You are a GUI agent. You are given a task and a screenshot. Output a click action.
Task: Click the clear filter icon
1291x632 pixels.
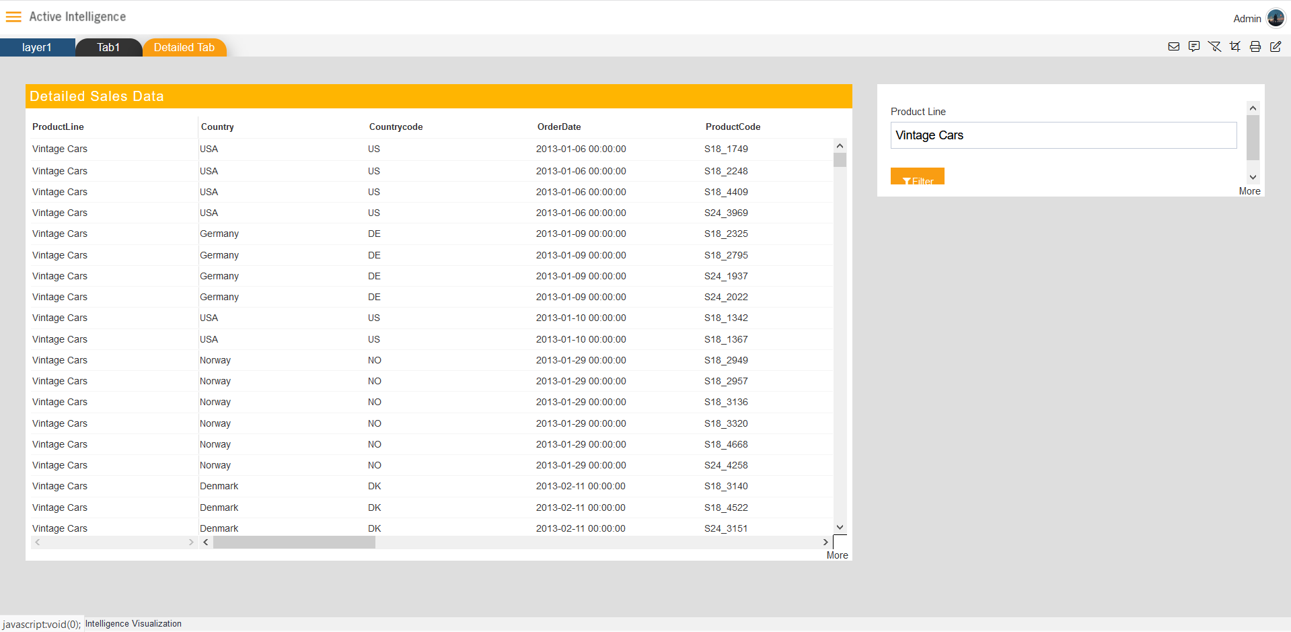[x=1214, y=46]
